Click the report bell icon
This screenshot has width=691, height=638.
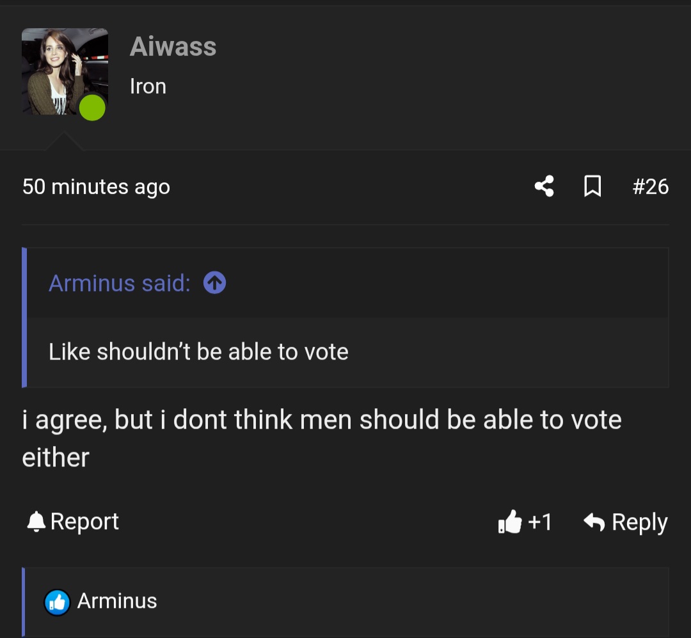pyautogui.click(x=36, y=521)
